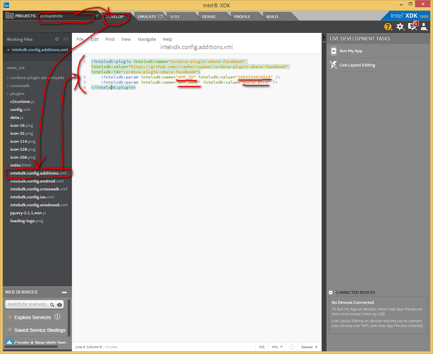This screenshot has width=433, height=354.
Task: Open the settings gear menu
Action: 400,27
